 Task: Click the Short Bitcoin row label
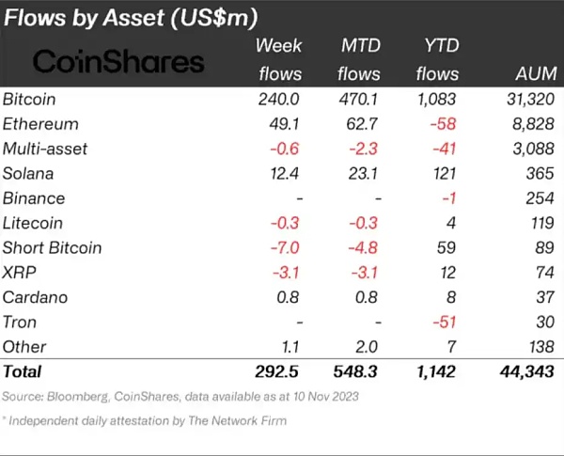pos(51,248)
